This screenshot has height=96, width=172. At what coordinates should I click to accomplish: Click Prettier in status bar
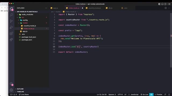(x=158, y=94)
